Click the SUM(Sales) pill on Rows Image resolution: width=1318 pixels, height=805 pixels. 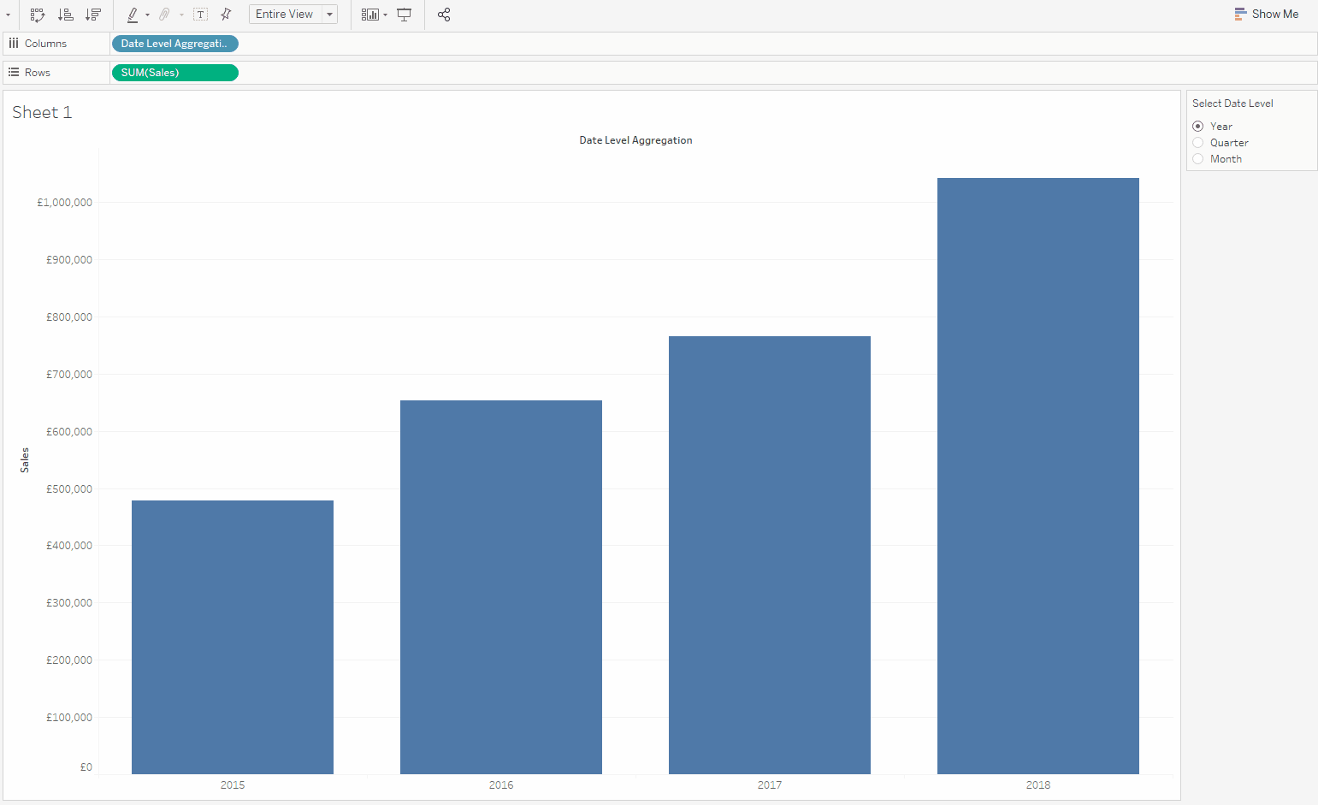(x=174, y=73)
